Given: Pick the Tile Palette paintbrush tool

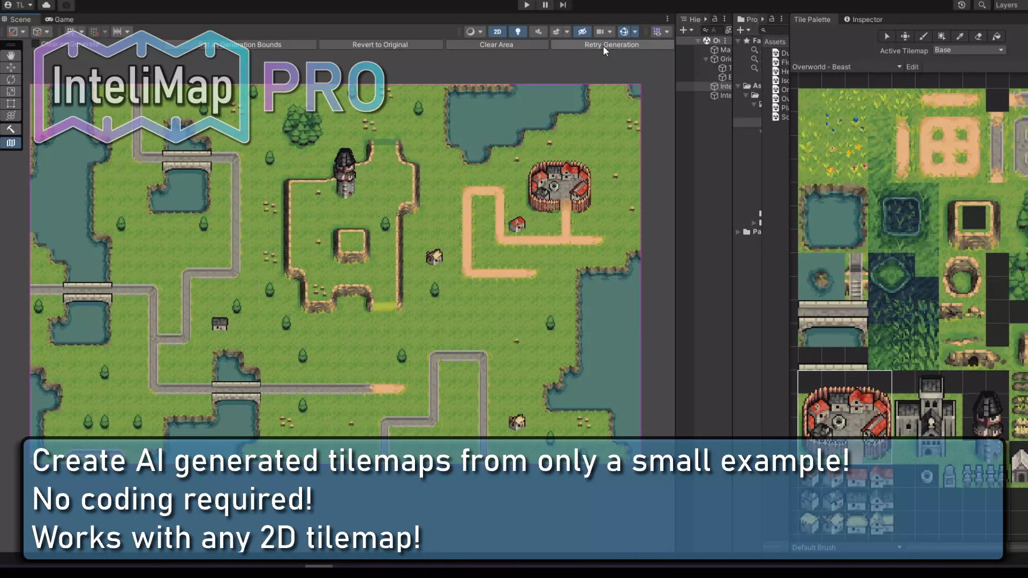Looking at the screenshot, I should click(x=924, y=36).
